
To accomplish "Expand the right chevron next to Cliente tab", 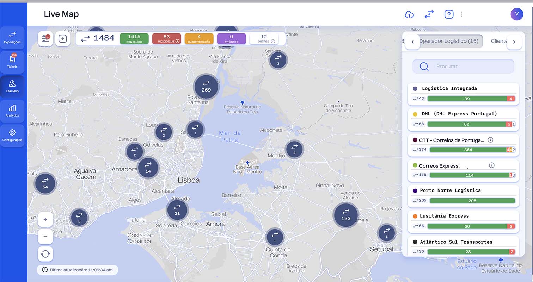I will [x=514, y=42].
